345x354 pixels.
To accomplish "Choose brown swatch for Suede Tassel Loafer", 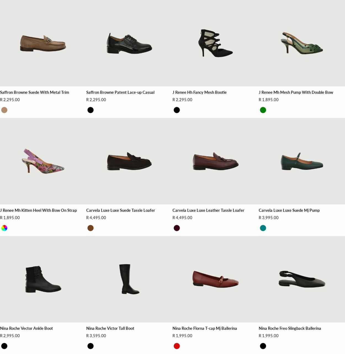I will coord(91,228).
